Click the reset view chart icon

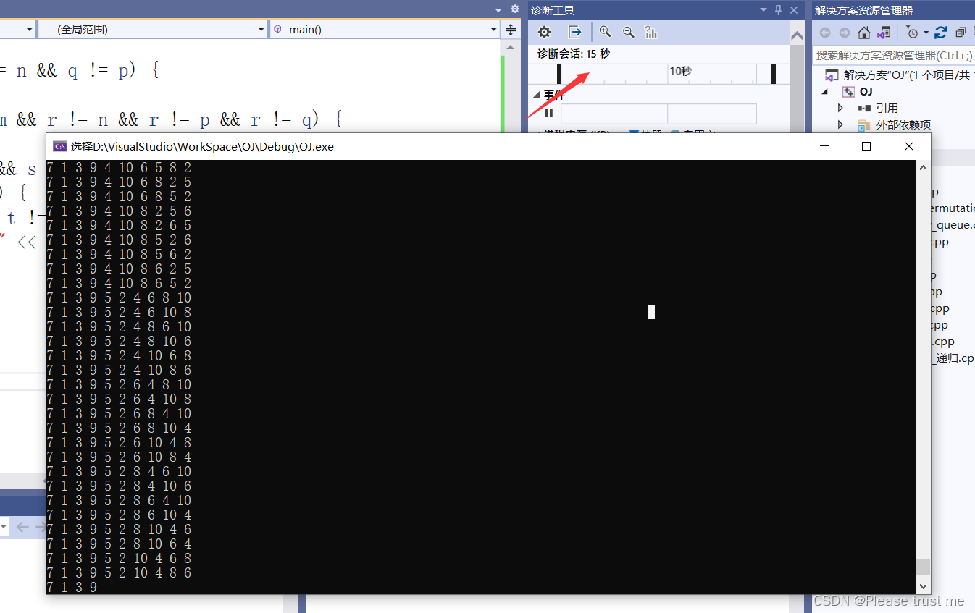[x=651, y=32]
